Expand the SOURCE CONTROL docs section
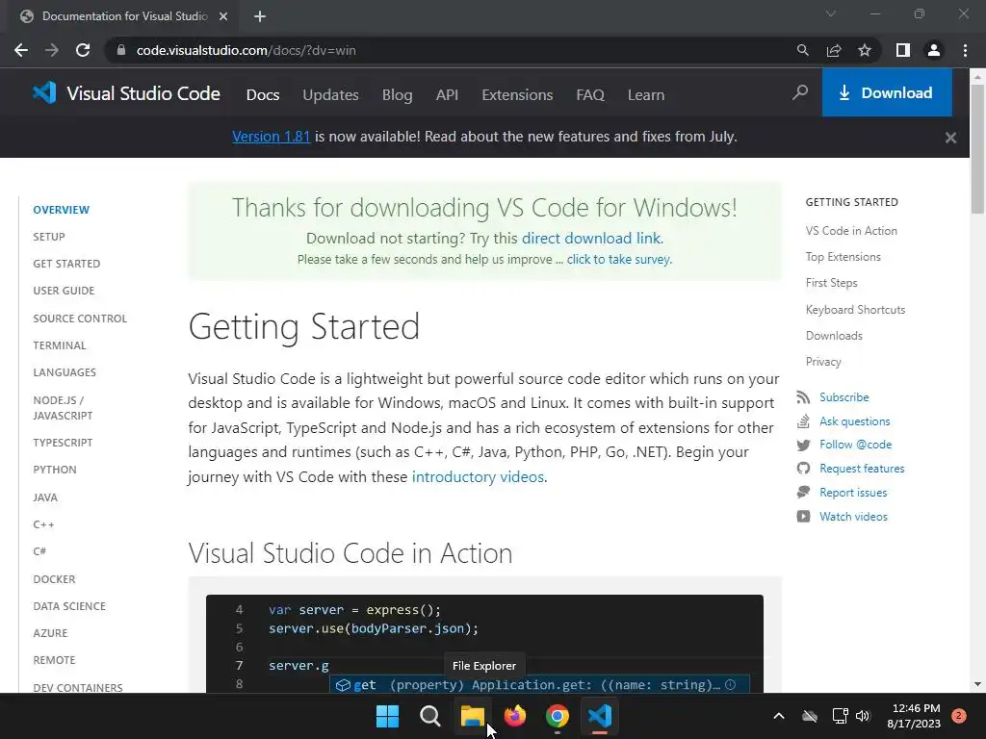This screenshot has height=739, width=986. point(80,319)
